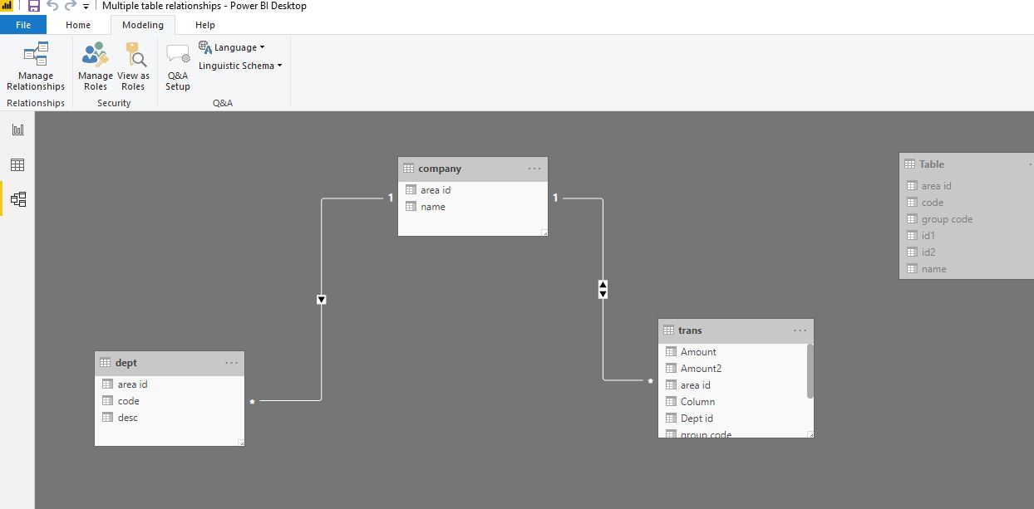Click bidirectional filter arrows on trans relationship
This screenshot has height=509, width=1034.
click(x=603, y=289)
